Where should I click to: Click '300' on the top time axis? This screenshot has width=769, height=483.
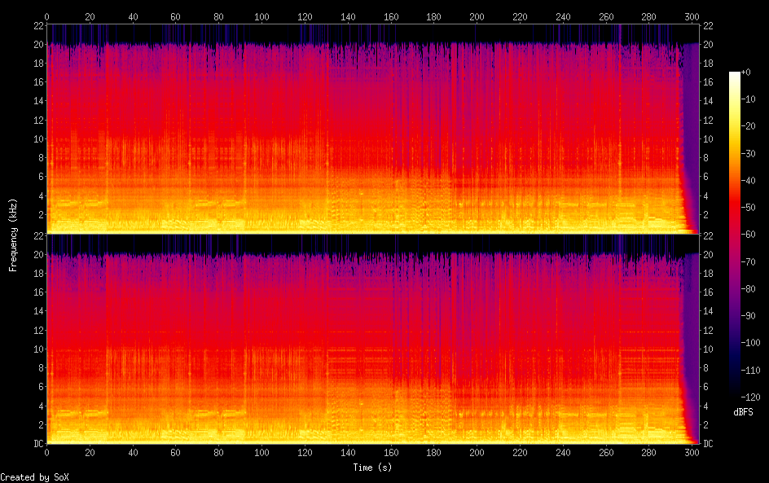(692, 16)
